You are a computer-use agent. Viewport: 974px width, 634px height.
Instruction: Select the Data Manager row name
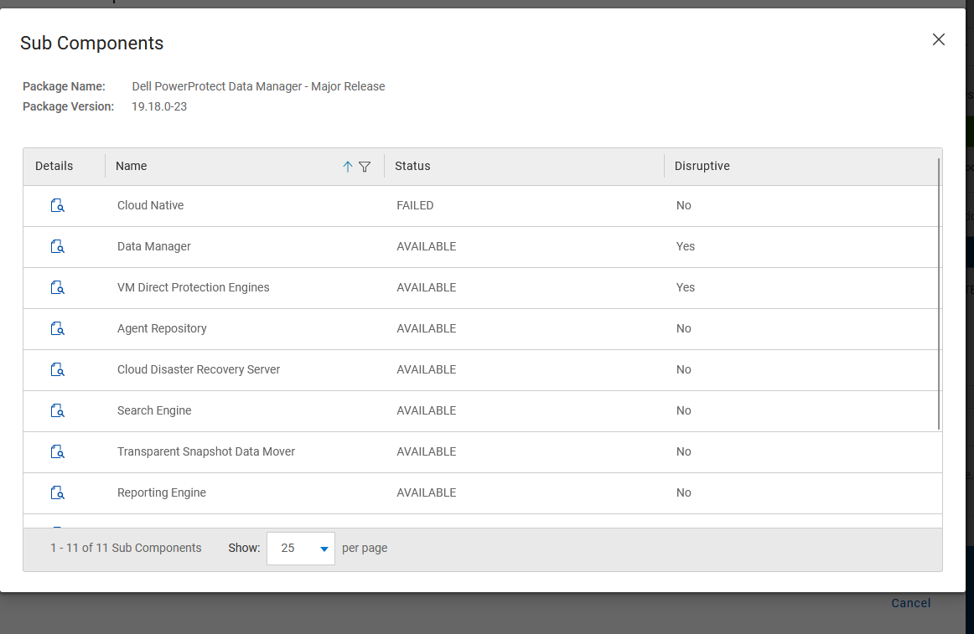154,247
